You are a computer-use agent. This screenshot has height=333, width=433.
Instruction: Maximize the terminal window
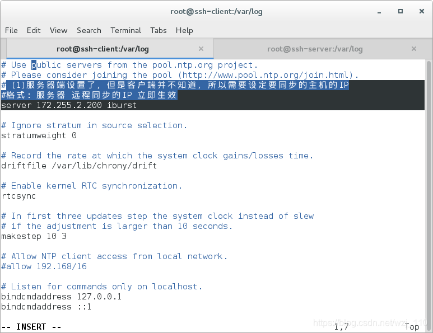pos(401,11)
